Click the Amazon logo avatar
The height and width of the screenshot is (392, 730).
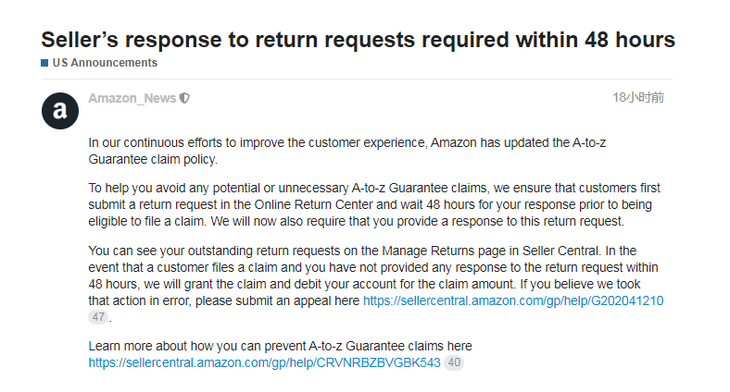60,111
